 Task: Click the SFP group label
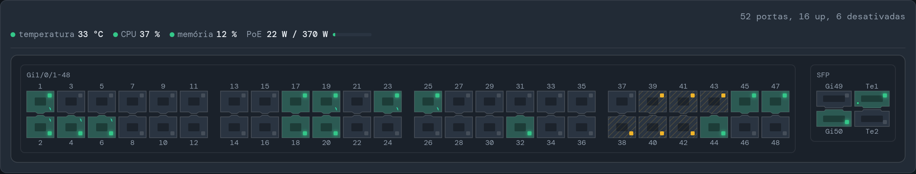click(x=823, y=75)
